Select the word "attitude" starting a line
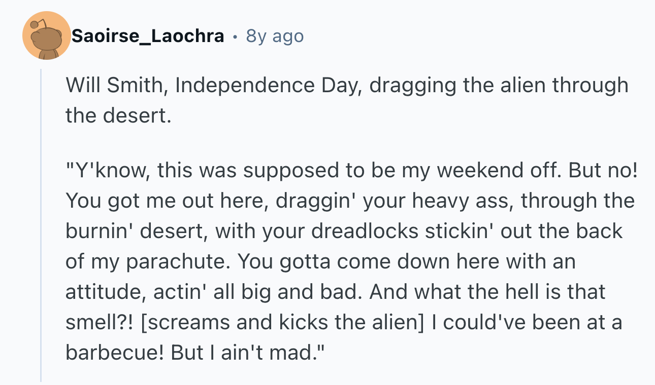Viewport: 655px width, 385px height. coord(107,292)
